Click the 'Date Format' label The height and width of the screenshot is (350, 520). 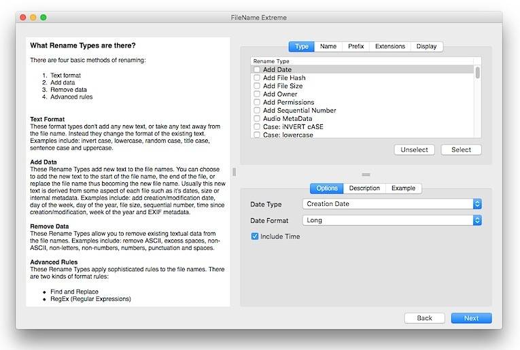[269, 220]
